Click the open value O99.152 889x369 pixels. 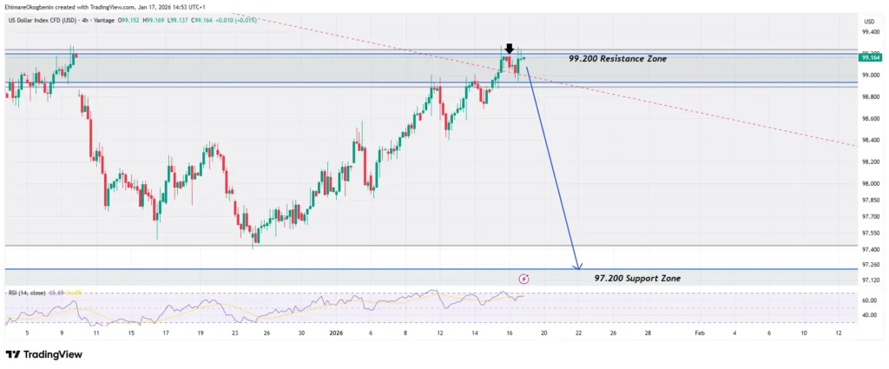coord(130,20)
